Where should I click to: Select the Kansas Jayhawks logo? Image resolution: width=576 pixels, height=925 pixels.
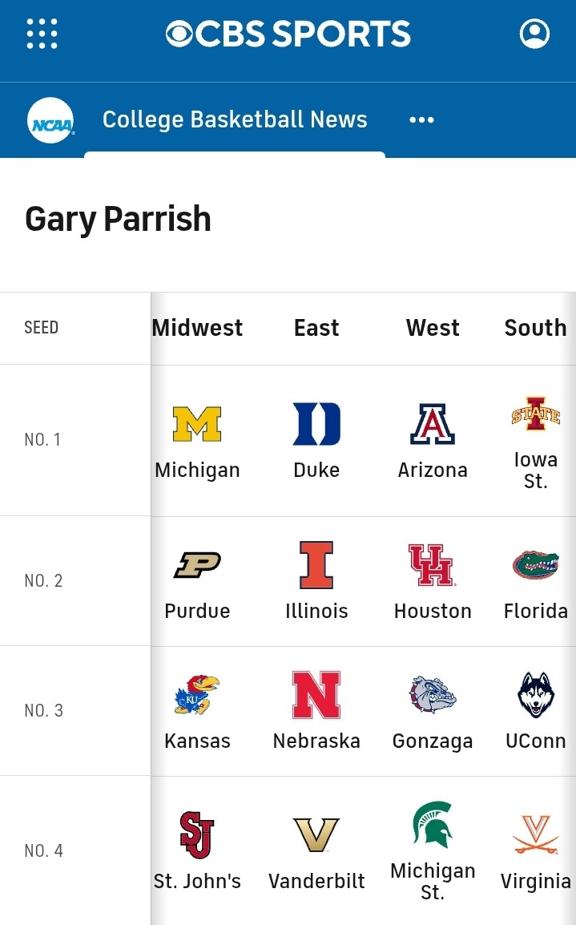[x=197, y=695]
